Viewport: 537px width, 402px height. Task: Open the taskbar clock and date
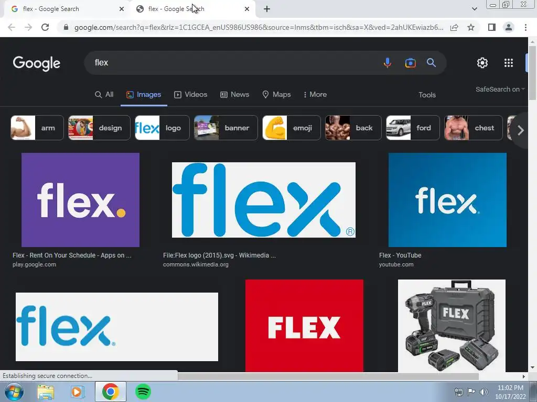point(510,392)
